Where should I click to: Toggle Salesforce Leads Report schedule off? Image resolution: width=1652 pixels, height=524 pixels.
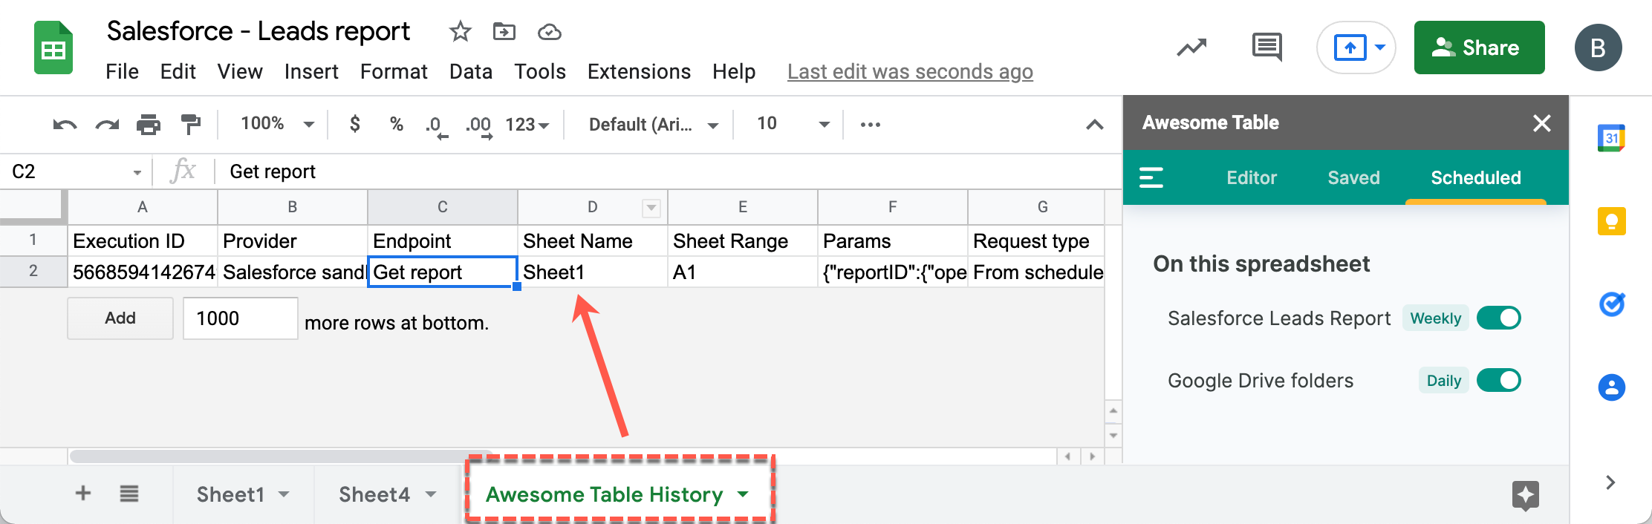pyautogui.click(x=1498, y=318)
